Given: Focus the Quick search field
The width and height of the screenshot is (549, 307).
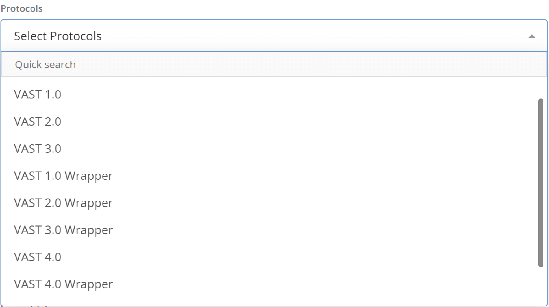Looking at the screenshot, I should coord(274,65).
